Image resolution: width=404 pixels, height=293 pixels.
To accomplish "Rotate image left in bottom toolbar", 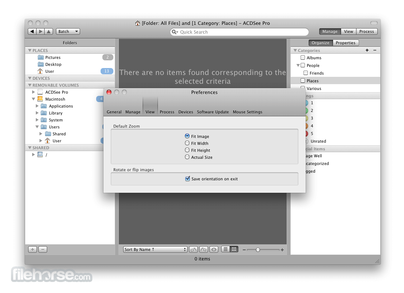I will point(193,249).
